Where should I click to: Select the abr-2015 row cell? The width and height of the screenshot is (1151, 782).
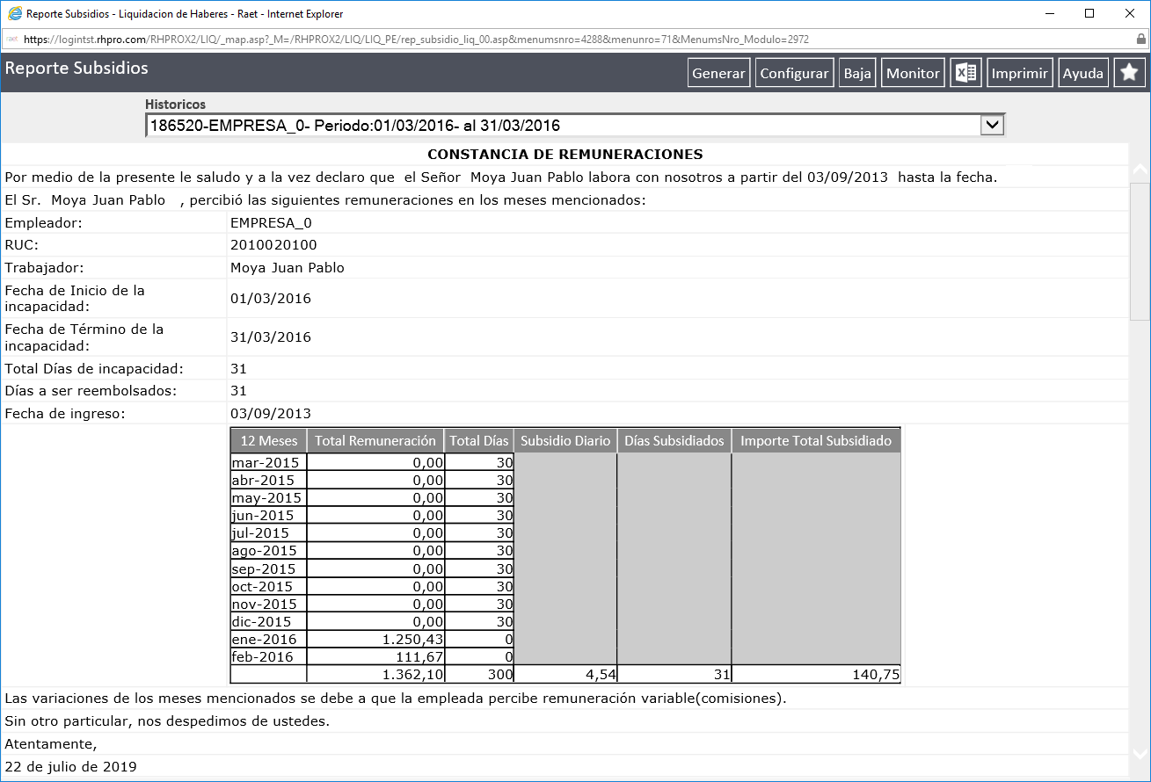268,480
